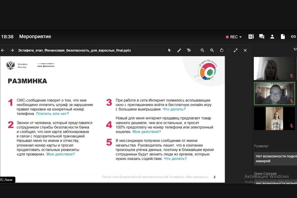The image size is (297, 198).
Task: Select the pointer cursor tool
Action: coord(170,50)
